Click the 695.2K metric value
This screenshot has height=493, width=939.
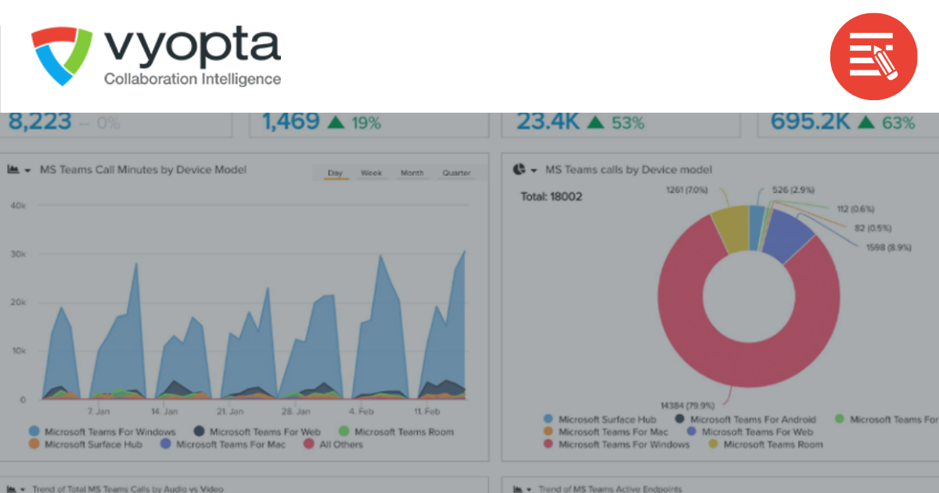pos(810,122)
